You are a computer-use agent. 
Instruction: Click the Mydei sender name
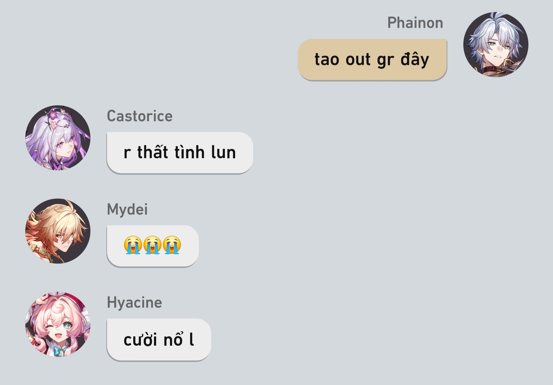pos(127,210)
